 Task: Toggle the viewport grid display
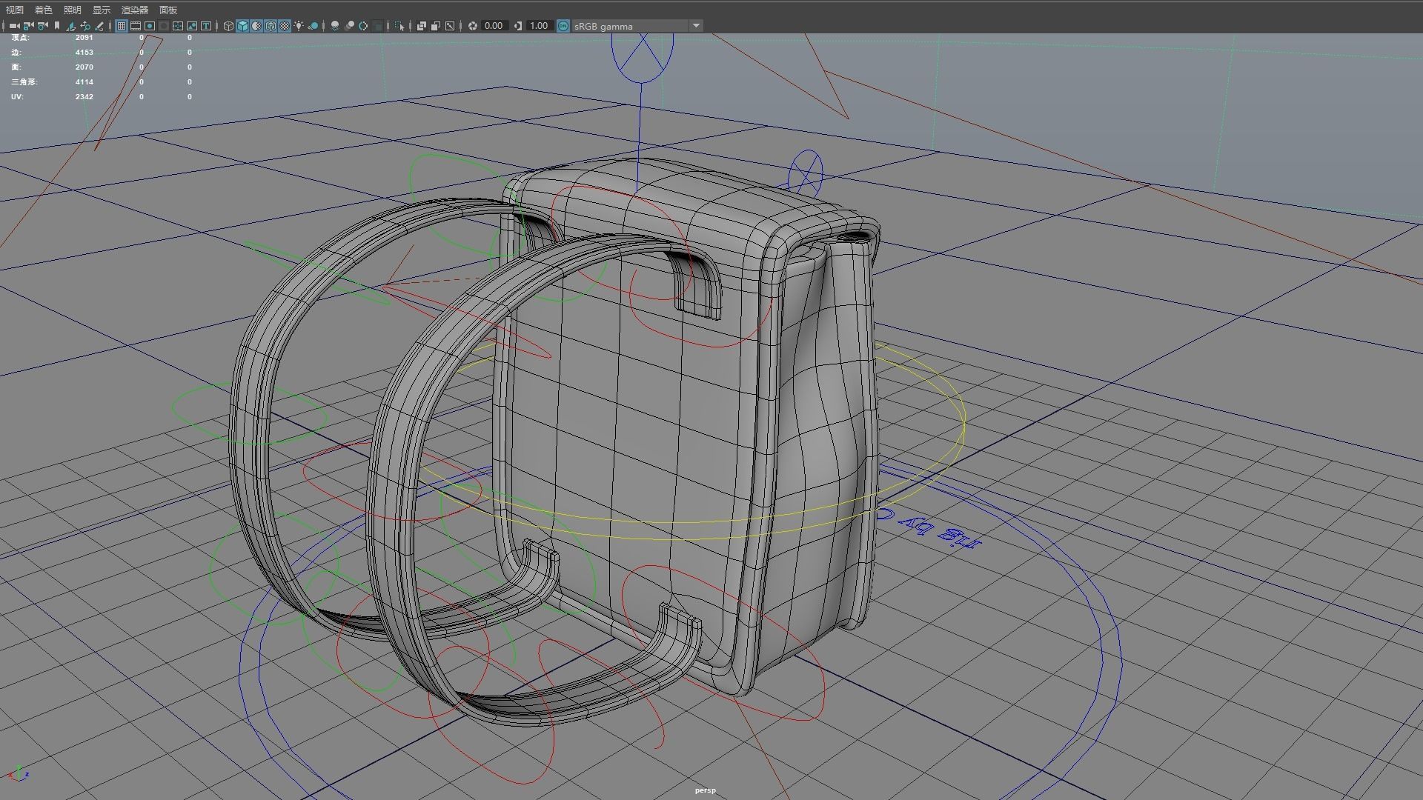click(x=122, y=26)
